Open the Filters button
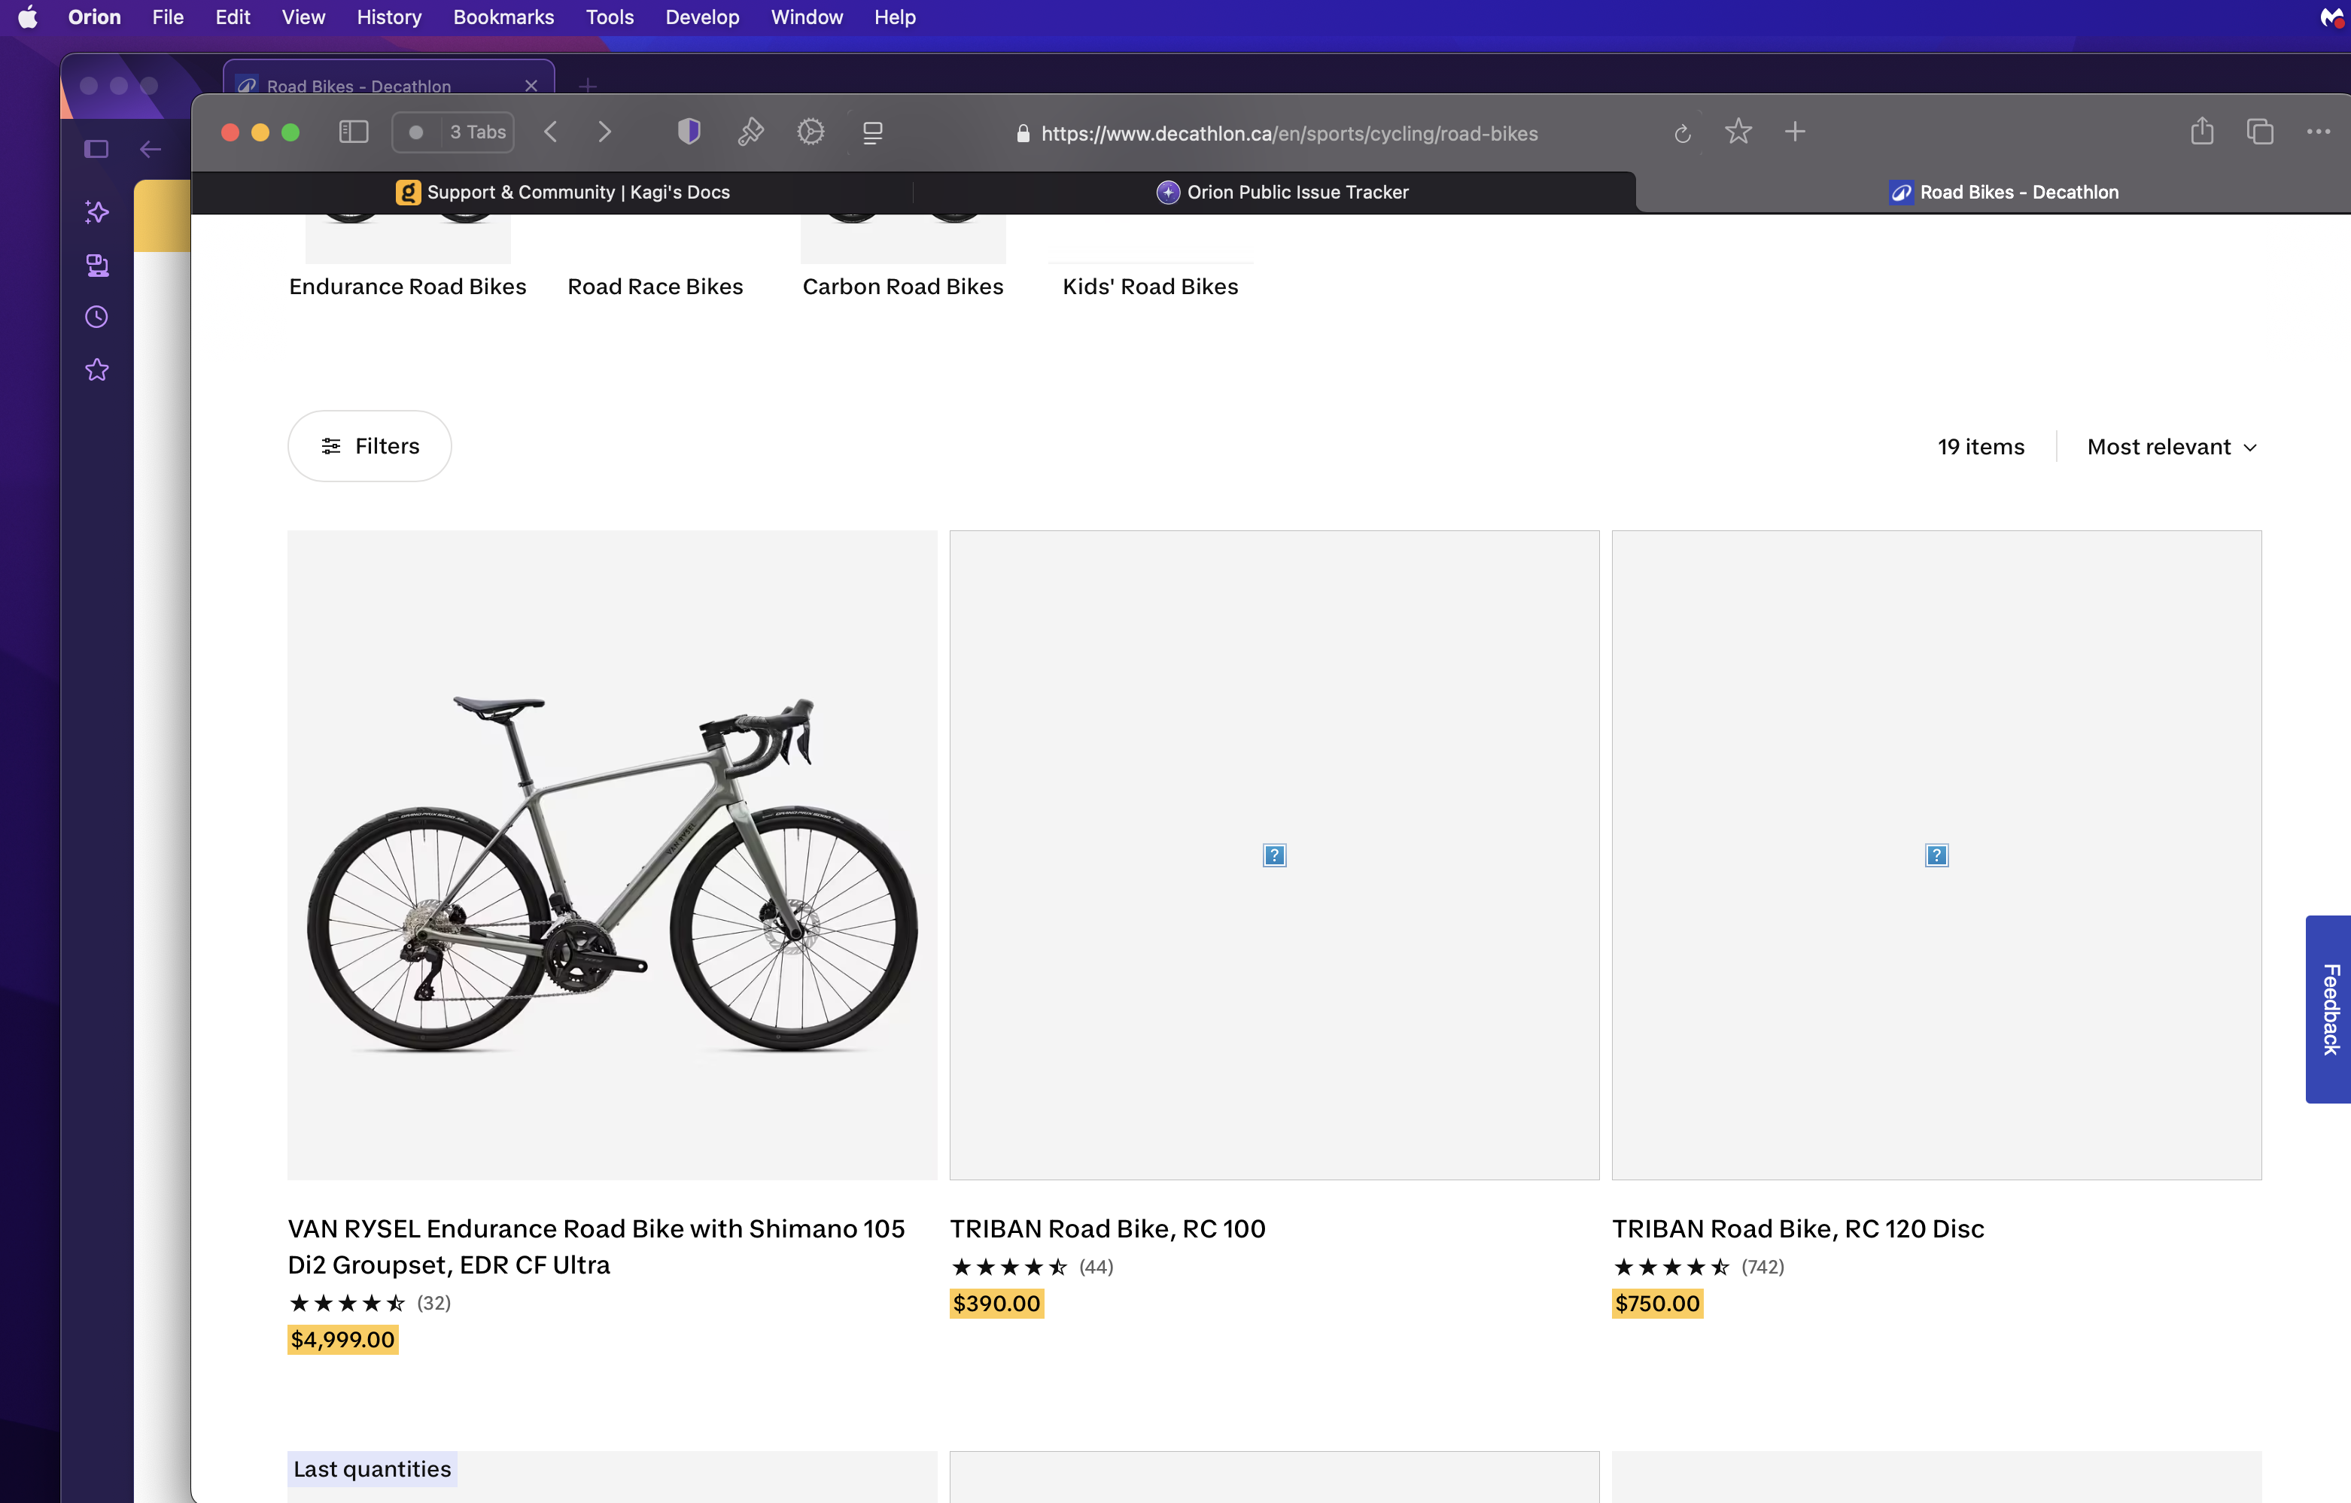This screenshot has height=1503, width=2351. click(x=369, y=446)
